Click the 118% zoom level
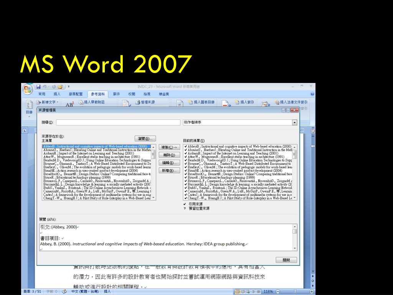393x295 pixels. click(x=268, y=292)
